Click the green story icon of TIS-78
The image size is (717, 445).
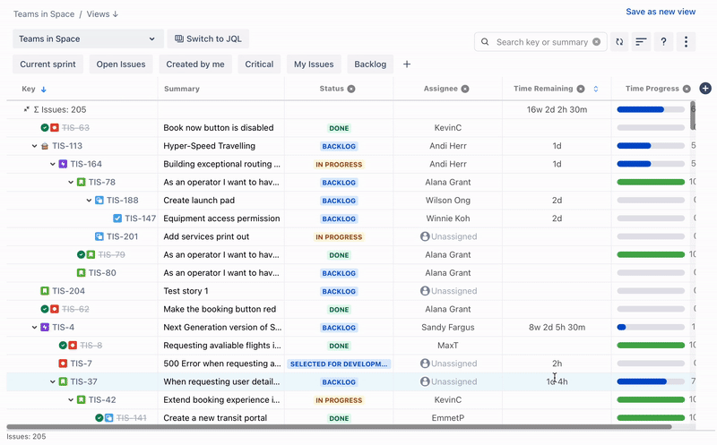click(81, 182)
